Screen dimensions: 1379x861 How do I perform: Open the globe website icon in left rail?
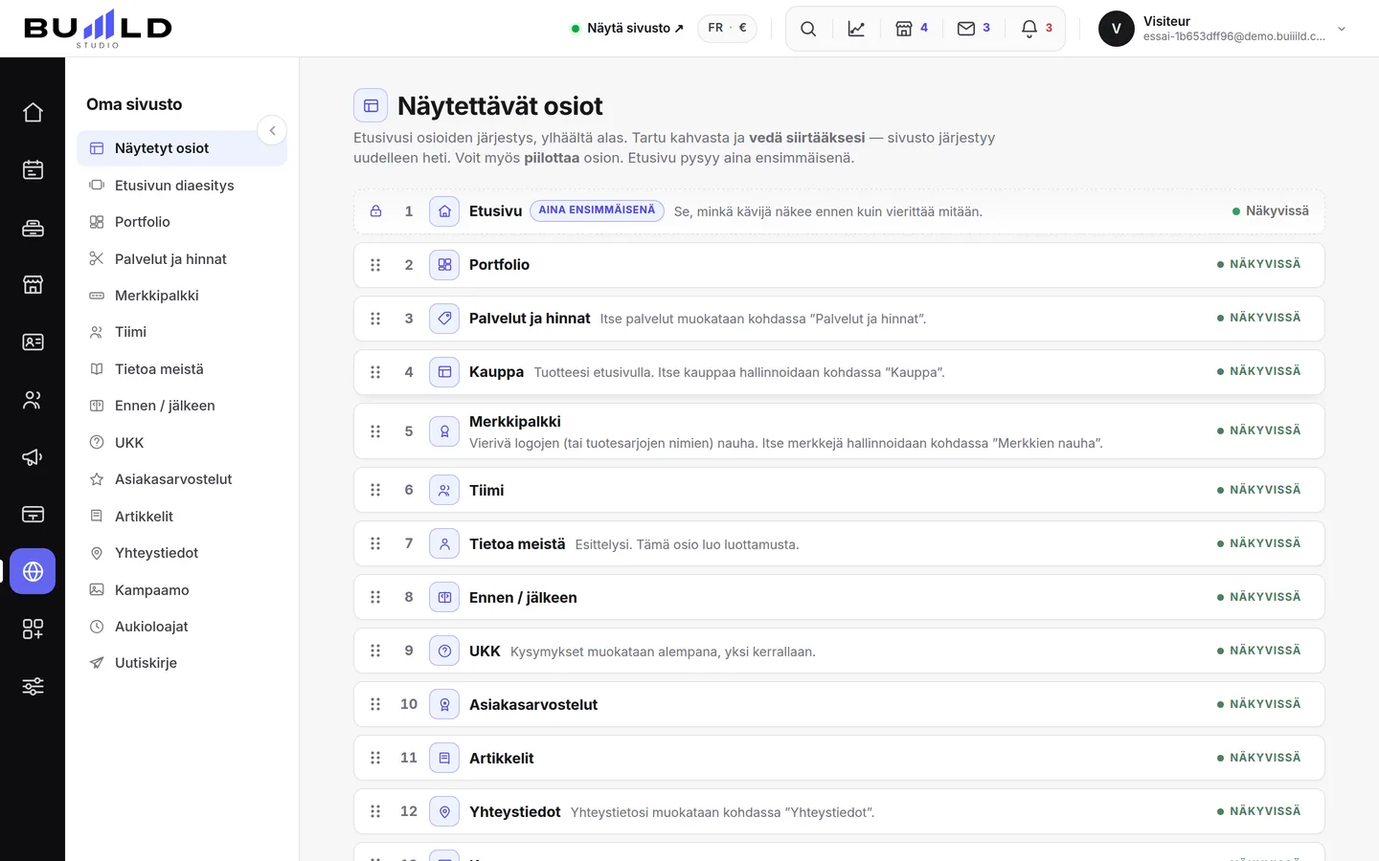tap(33, 572)
